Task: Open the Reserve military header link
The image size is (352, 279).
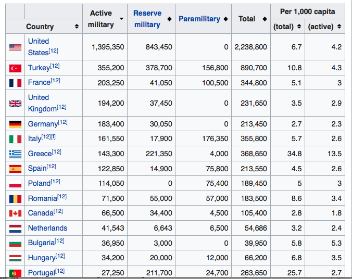Action: click(x=147, y=19)
